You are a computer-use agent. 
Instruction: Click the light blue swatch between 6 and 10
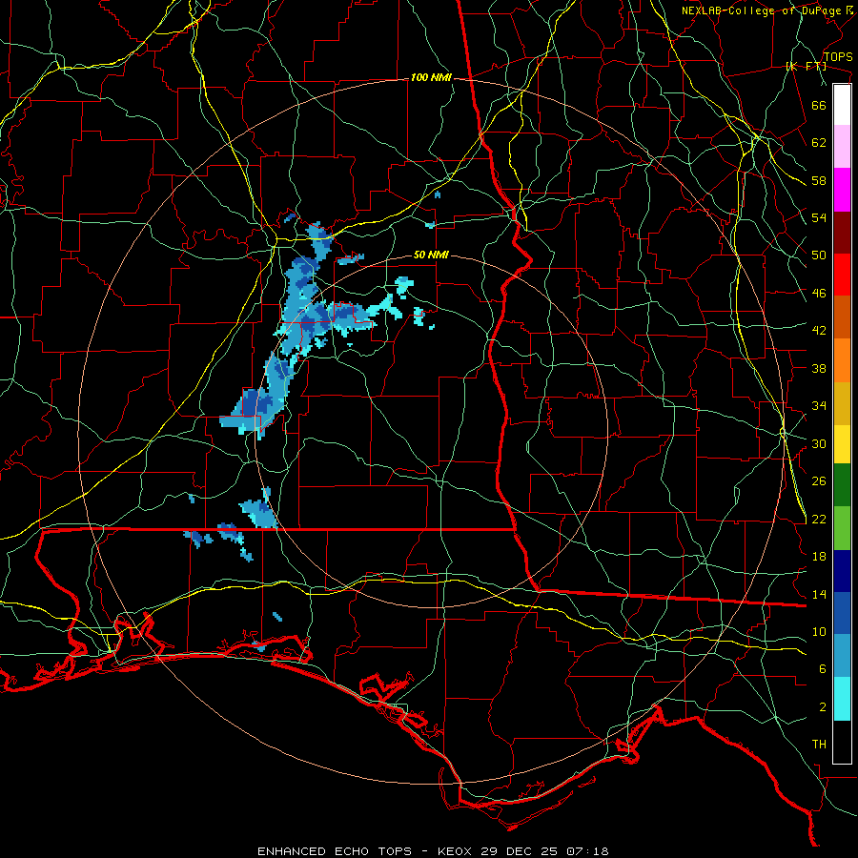point(842,656)
